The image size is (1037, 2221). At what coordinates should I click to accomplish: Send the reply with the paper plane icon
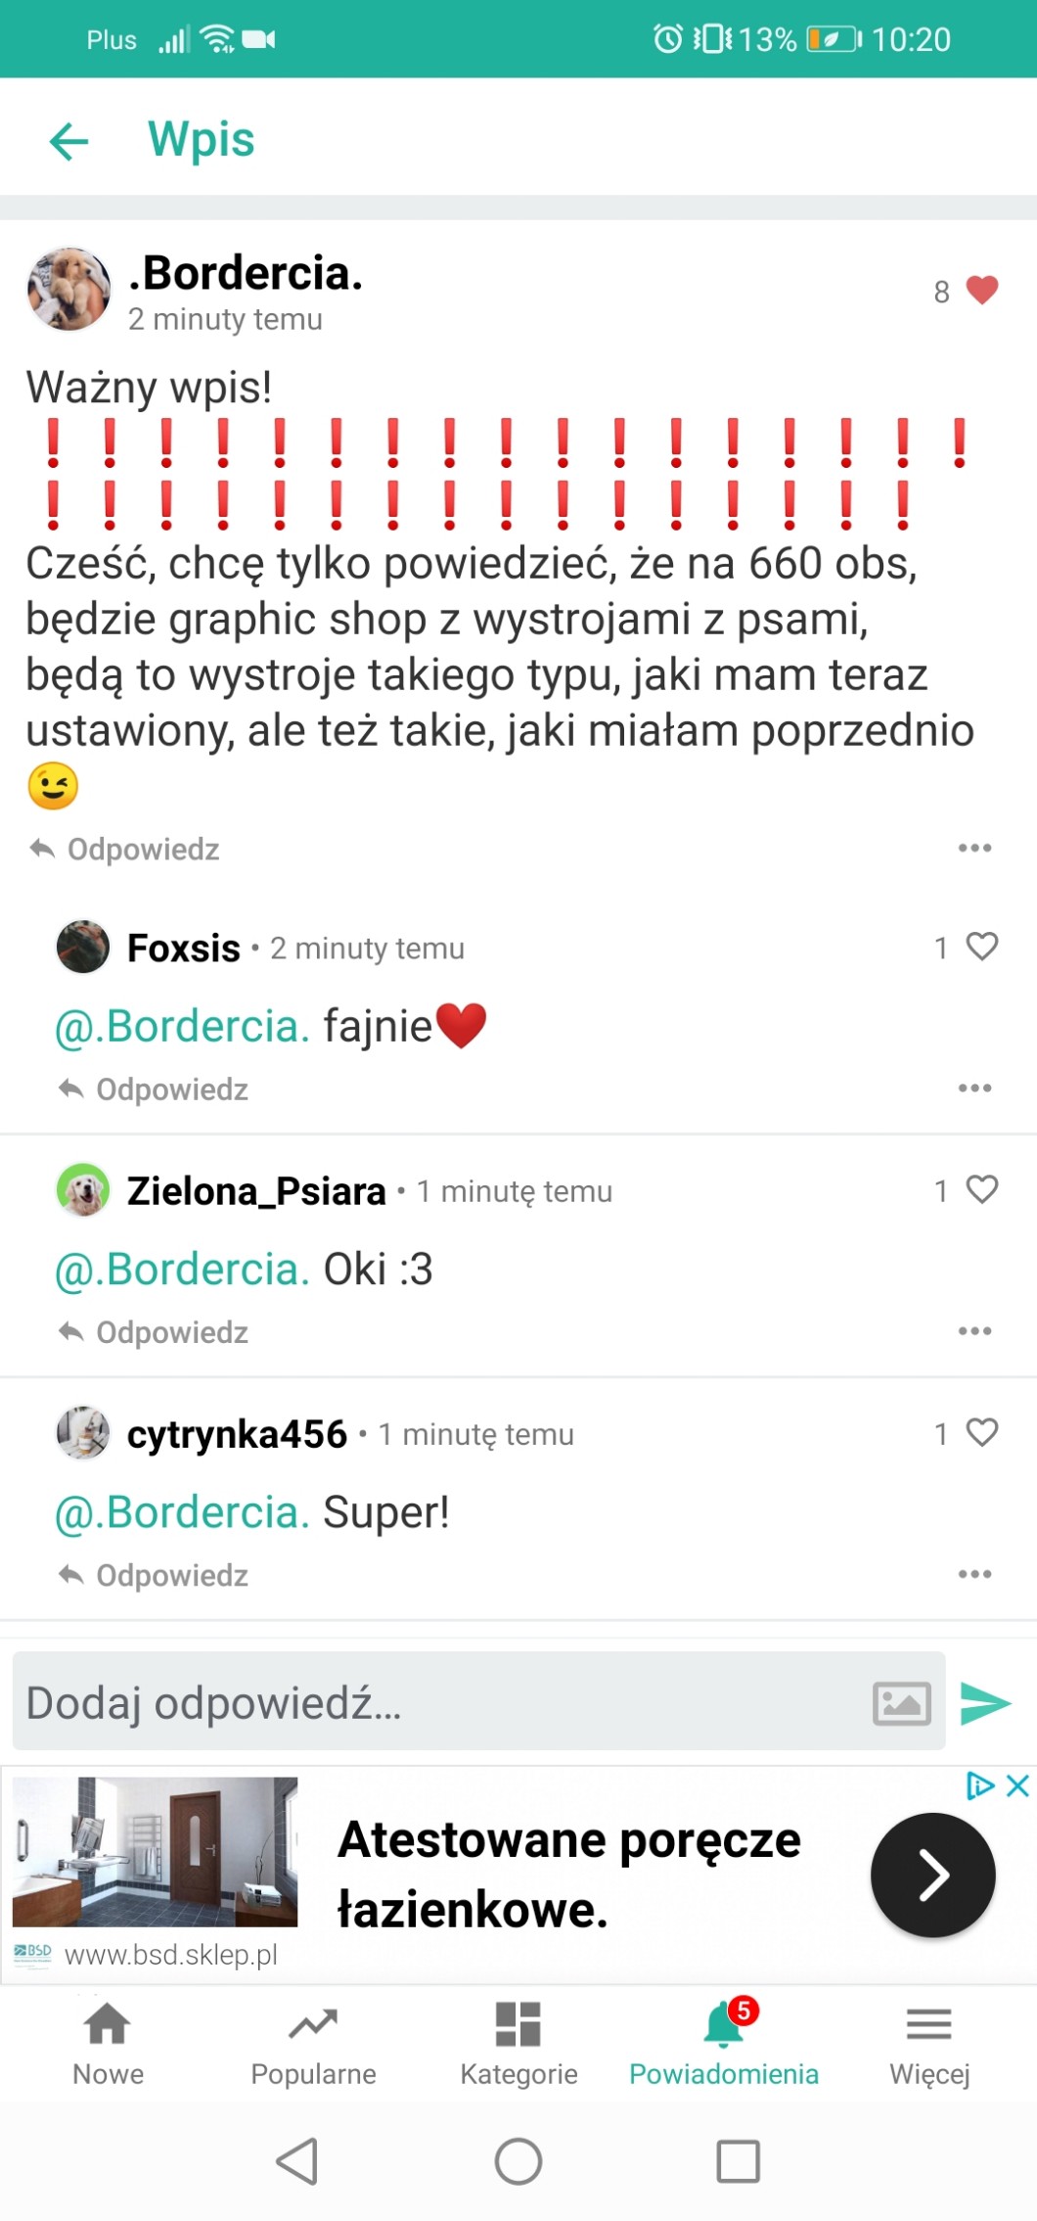pos(984,1703)
